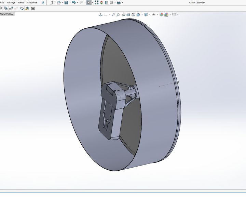This screenshot has width=246, height=197.
Task: Open the Nástroje menu
Action: 11,2
